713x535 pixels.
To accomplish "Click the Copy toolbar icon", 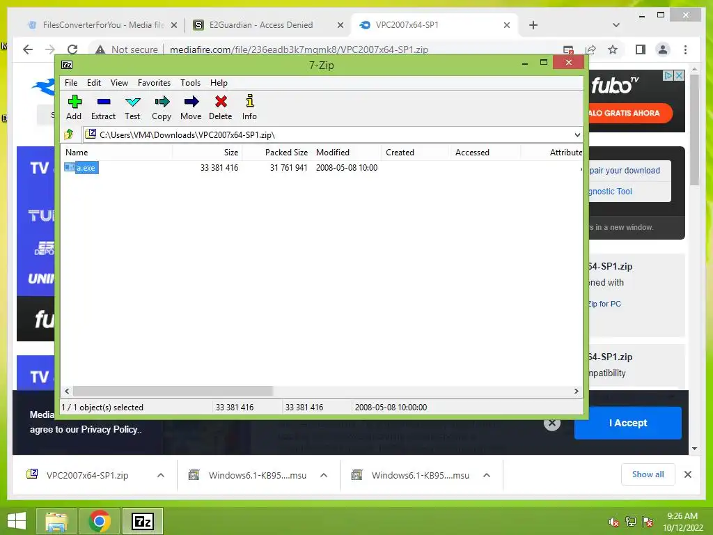I will click(162, 107).
